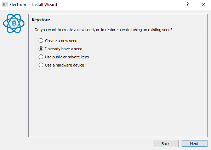Click the "Create a new seed" label text
Image resolution: width=211 pixels, height=150 pixels.
pos(61,41)
